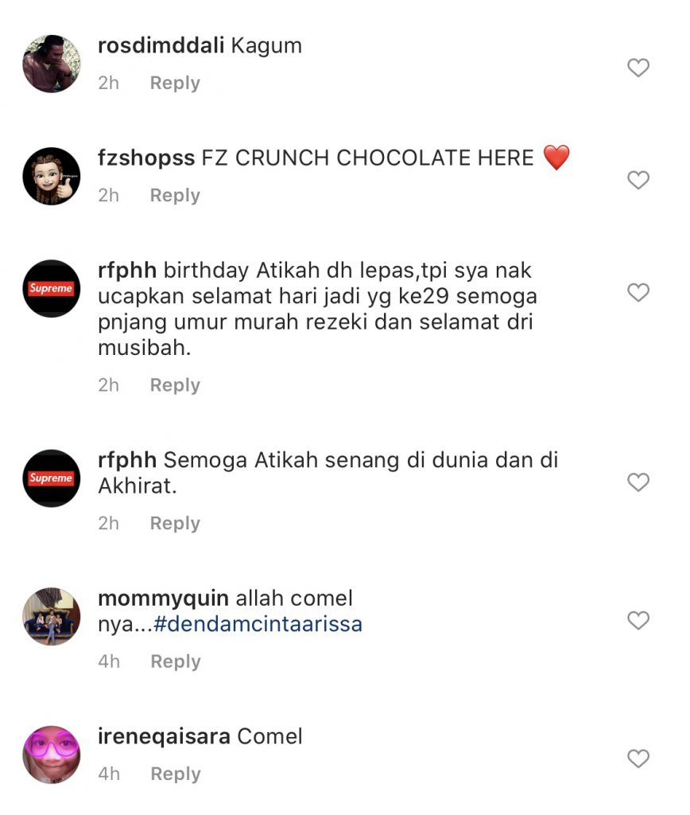Open ireneqaisara's pink glasses avatar

coord(52,755)
